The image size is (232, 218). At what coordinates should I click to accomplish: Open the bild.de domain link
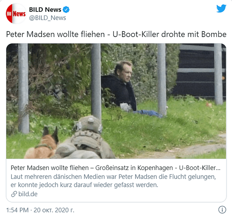pos(28,194)
